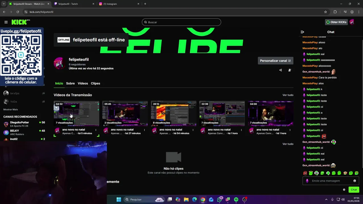This screenshot has height=204, width=363.
Task: Insert the red angry emote in chat
Action: click(305, 173)
